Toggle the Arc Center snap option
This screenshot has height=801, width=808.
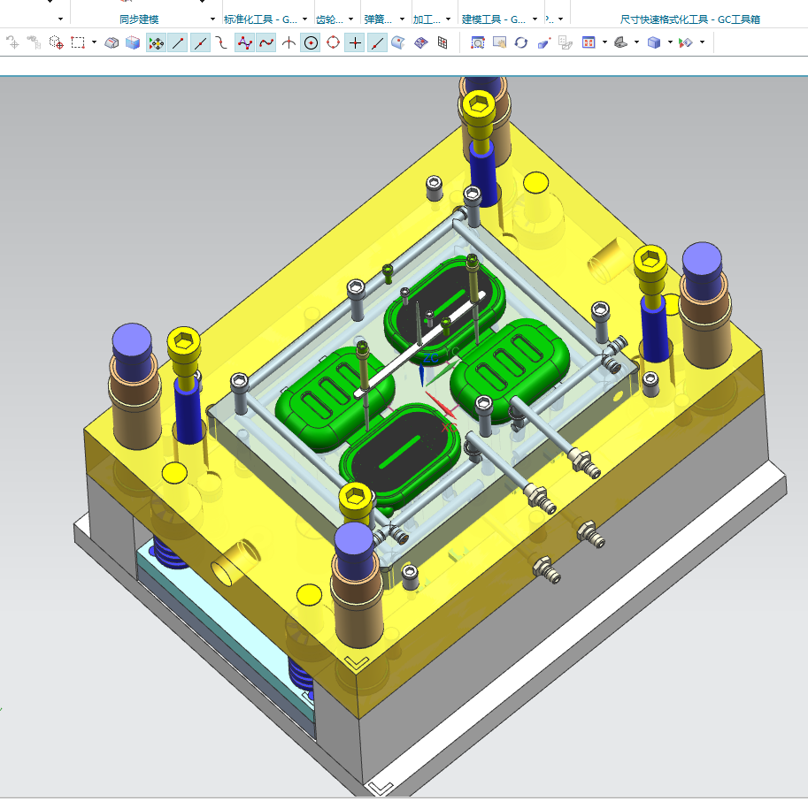(x=311, y=42)
